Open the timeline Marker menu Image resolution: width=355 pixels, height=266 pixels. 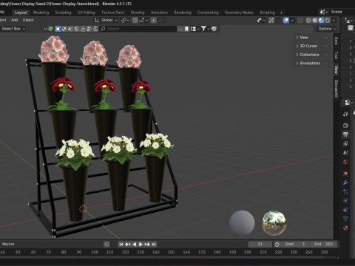(8, 244)
